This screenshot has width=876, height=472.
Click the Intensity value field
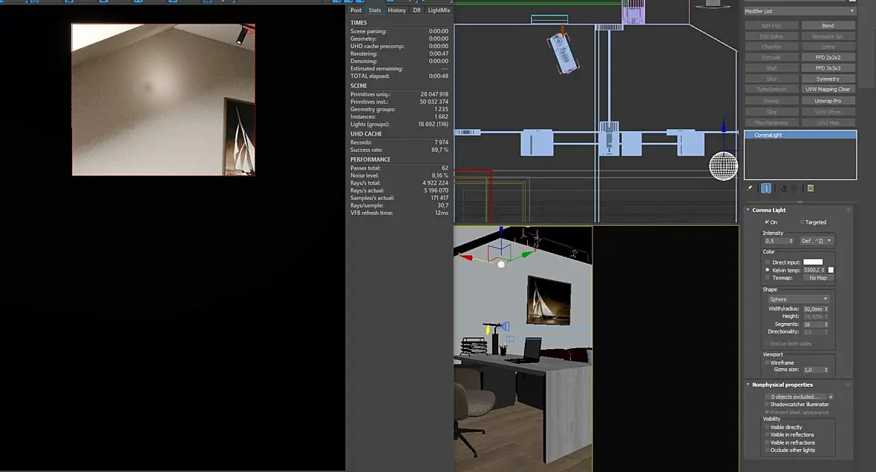(x=776, y=241)
